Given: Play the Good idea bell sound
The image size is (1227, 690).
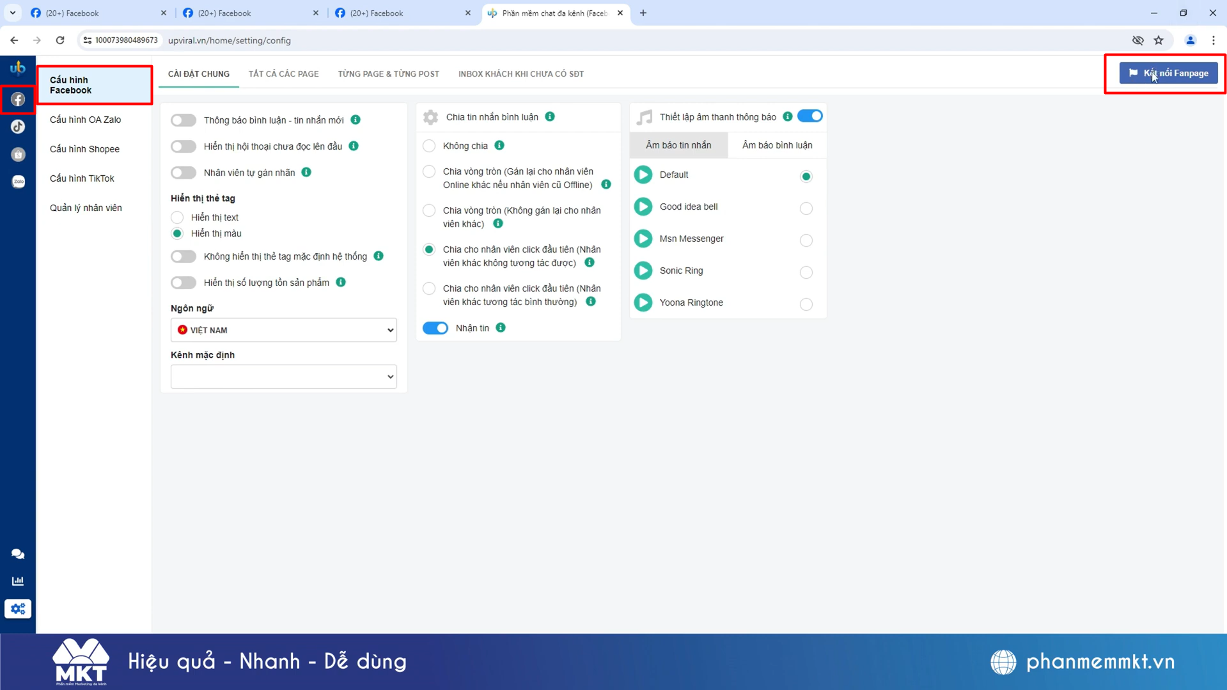Looking at the screenshot, I should [x=643, y=207].
